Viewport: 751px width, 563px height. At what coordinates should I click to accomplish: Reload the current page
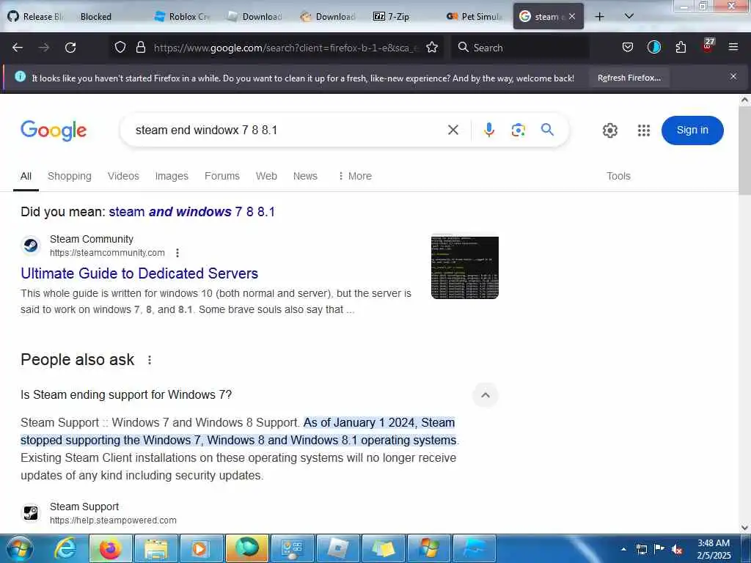(x=70, y=48)
